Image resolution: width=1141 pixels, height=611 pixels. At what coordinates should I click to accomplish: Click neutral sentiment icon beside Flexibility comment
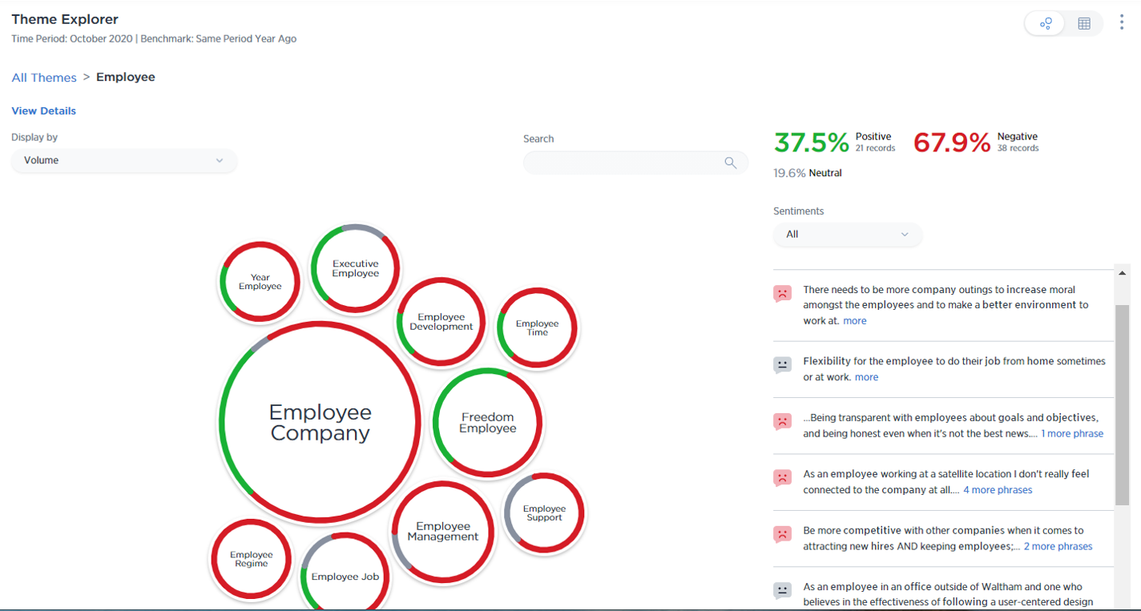(782, 365)
